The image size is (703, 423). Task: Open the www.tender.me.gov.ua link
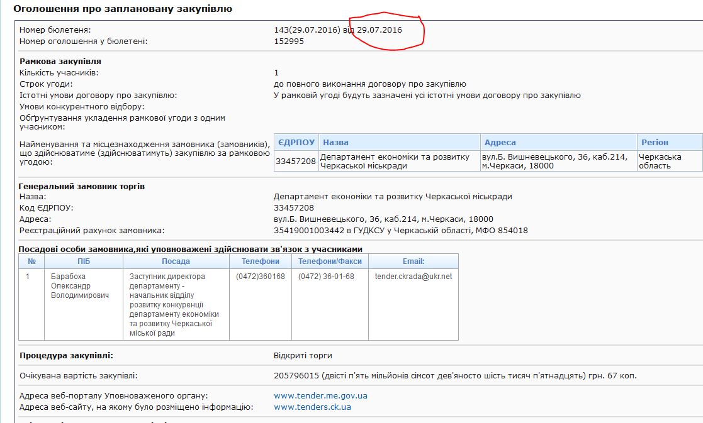[x=320, y=396]
